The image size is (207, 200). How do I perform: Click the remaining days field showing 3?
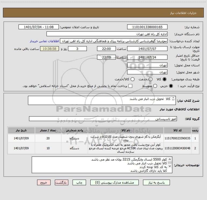tap(77, 49)
